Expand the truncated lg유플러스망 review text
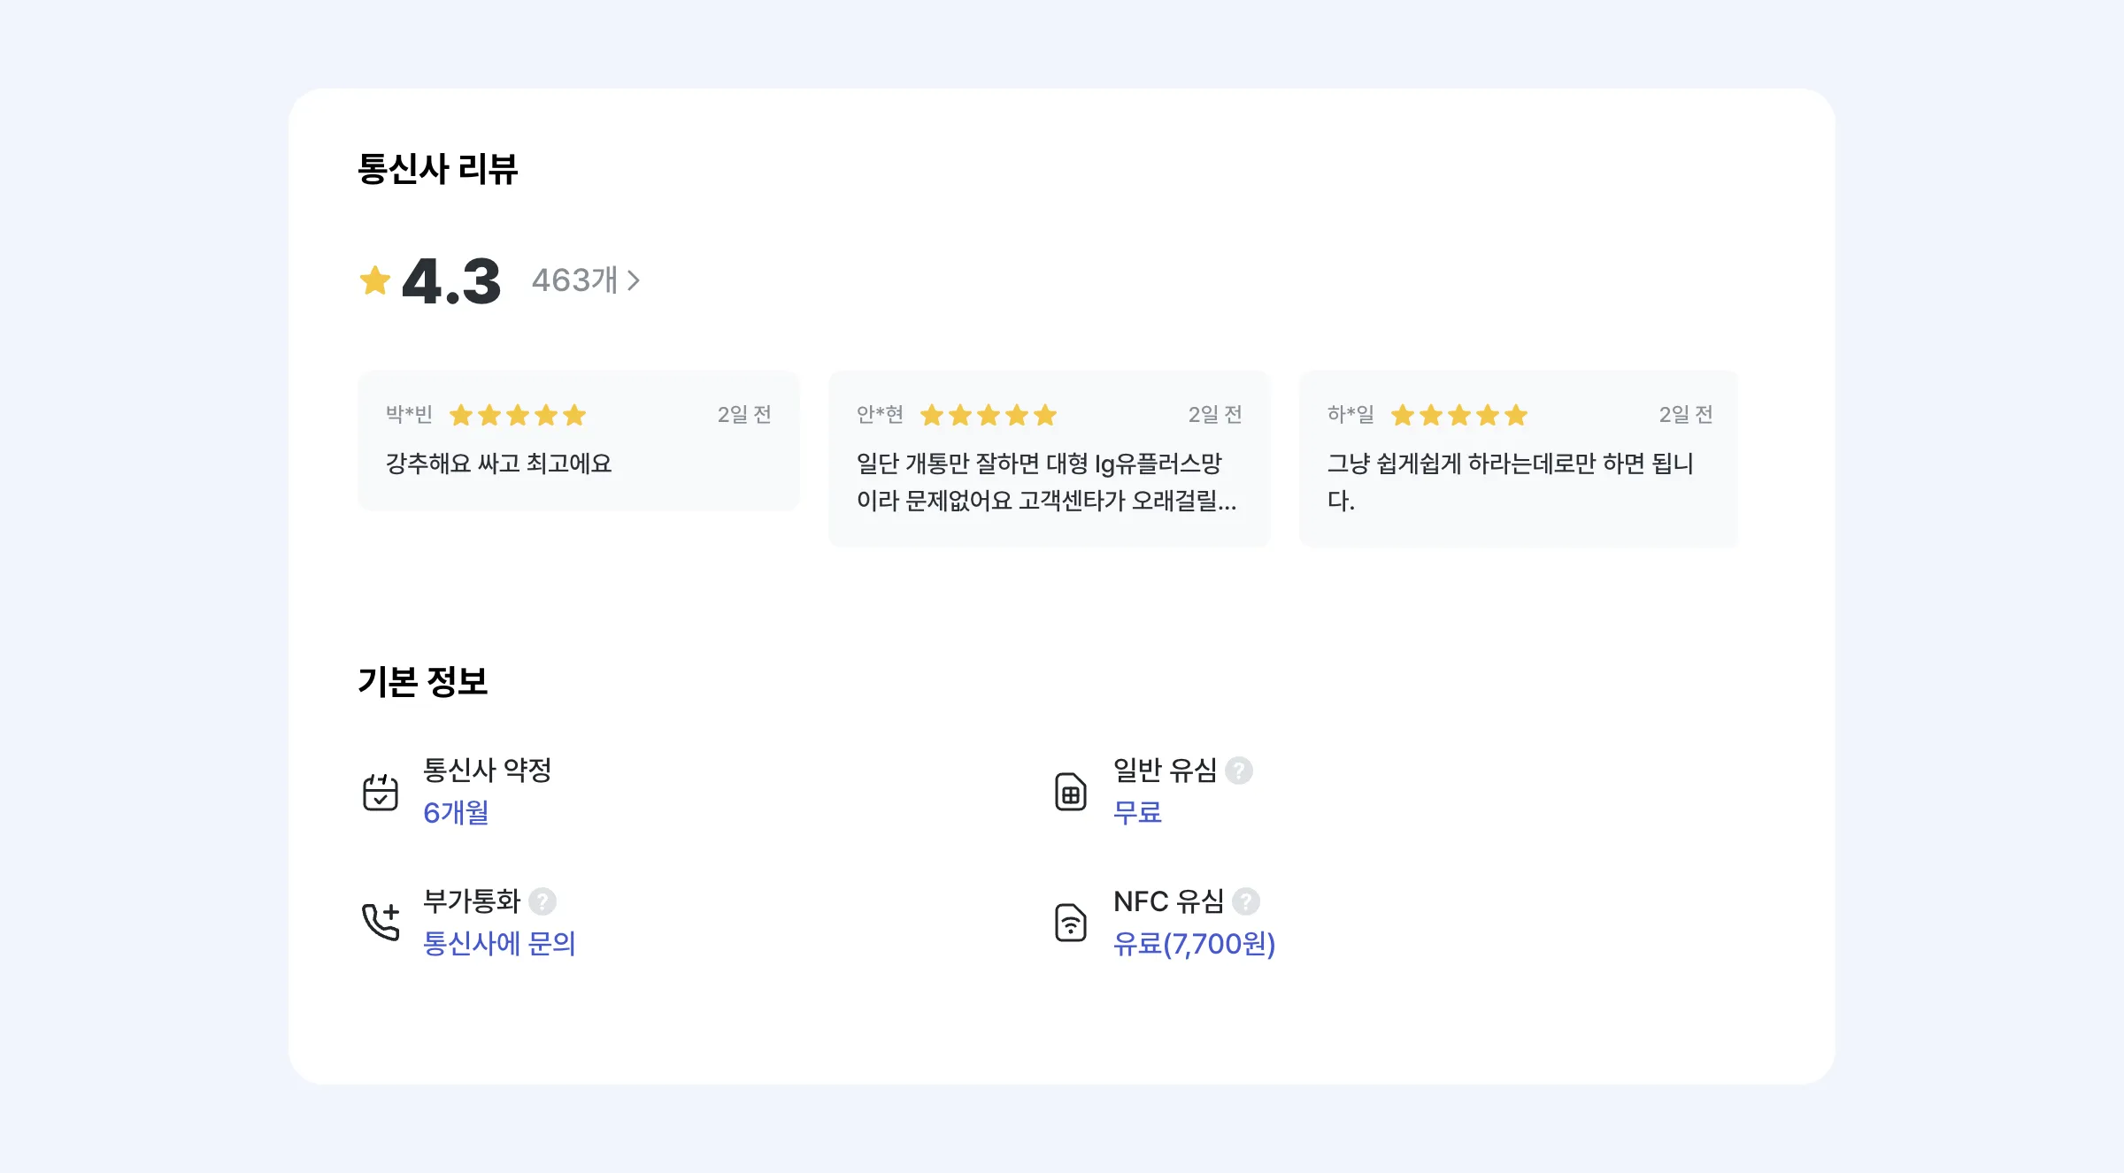 coord(1047,482)
